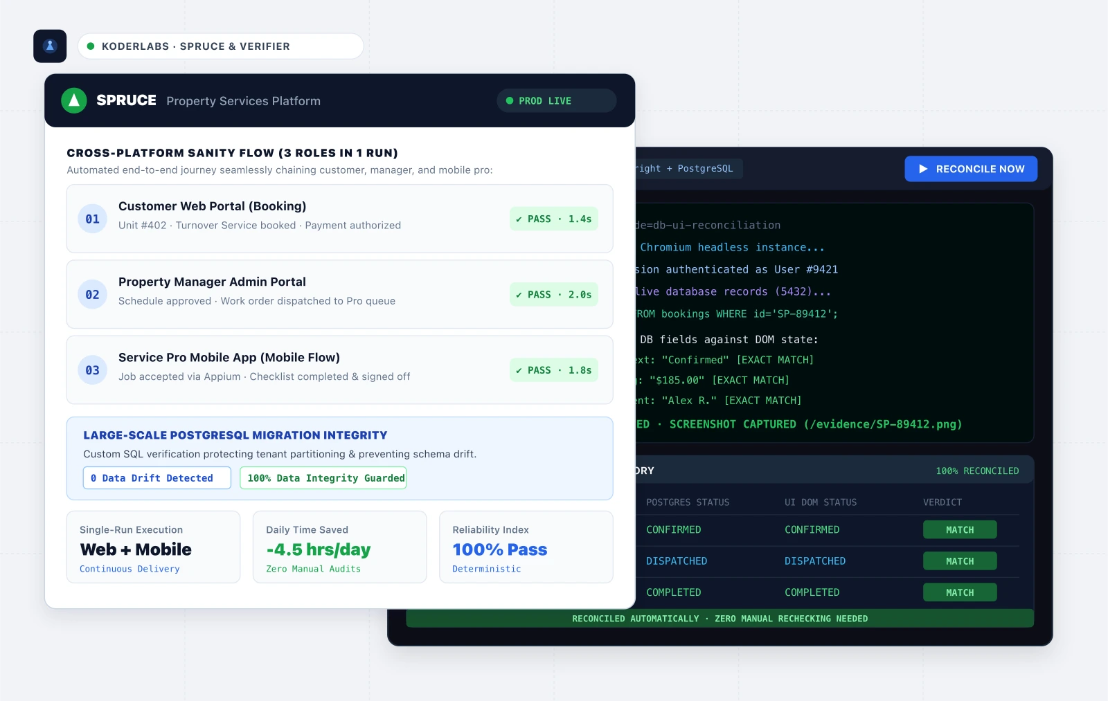Open the Customer Web Portal (Booking) card
The image size is (1108, 701).
click(x=339, y=219)
